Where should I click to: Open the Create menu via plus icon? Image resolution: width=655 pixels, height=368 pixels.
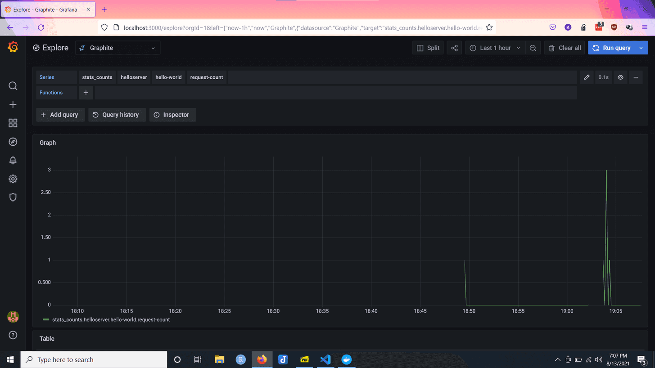(13, 104)
